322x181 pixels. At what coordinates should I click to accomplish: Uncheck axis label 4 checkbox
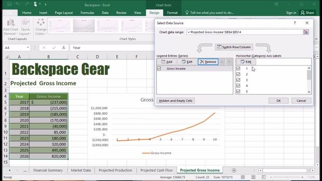[x=238, y=85]
